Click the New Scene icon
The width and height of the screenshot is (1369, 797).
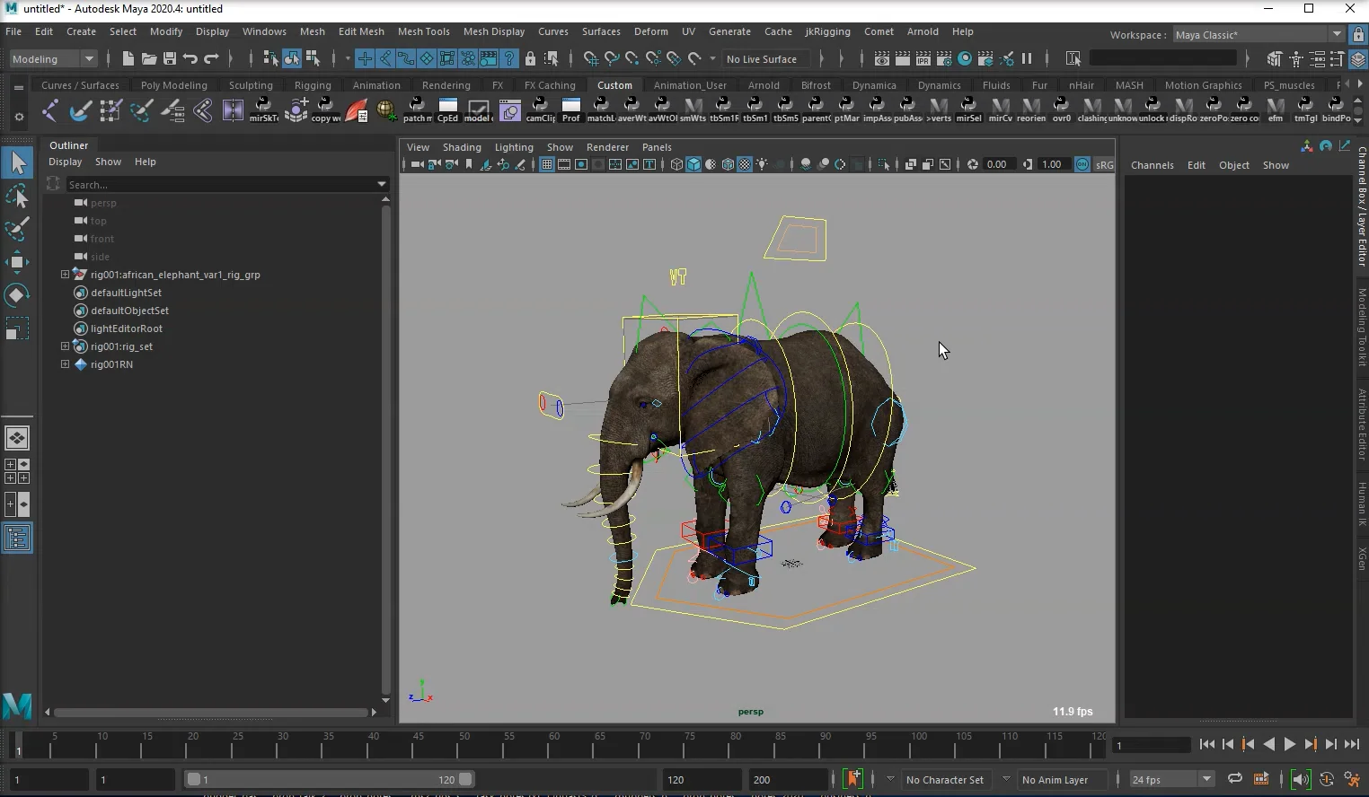(x=128, y=58)
